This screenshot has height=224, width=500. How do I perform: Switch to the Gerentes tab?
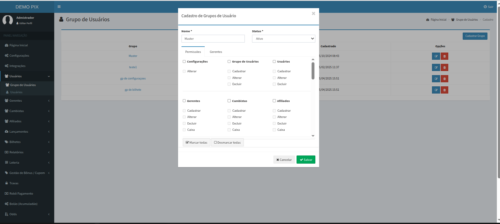click(x=216, y=52)
